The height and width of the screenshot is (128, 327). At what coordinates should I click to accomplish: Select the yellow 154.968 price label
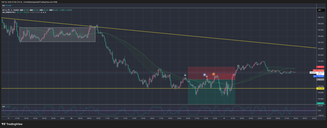pos(320,88)
